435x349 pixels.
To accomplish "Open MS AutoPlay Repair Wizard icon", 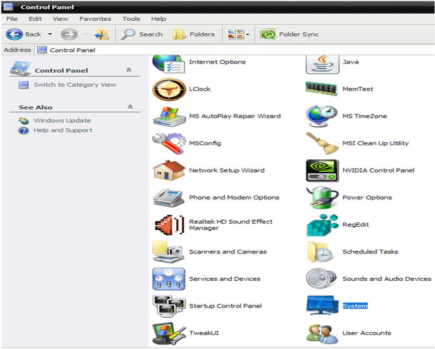I will (169, 116).
